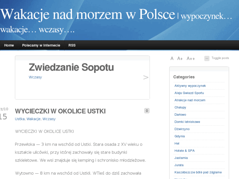This screenshot has height=179, width=239.
Task: Open the Jastarnia category
Action: 181,158
